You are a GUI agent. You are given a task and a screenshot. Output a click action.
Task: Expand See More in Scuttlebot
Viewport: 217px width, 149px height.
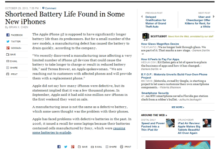pyautogui.click(x=178, y=107)
